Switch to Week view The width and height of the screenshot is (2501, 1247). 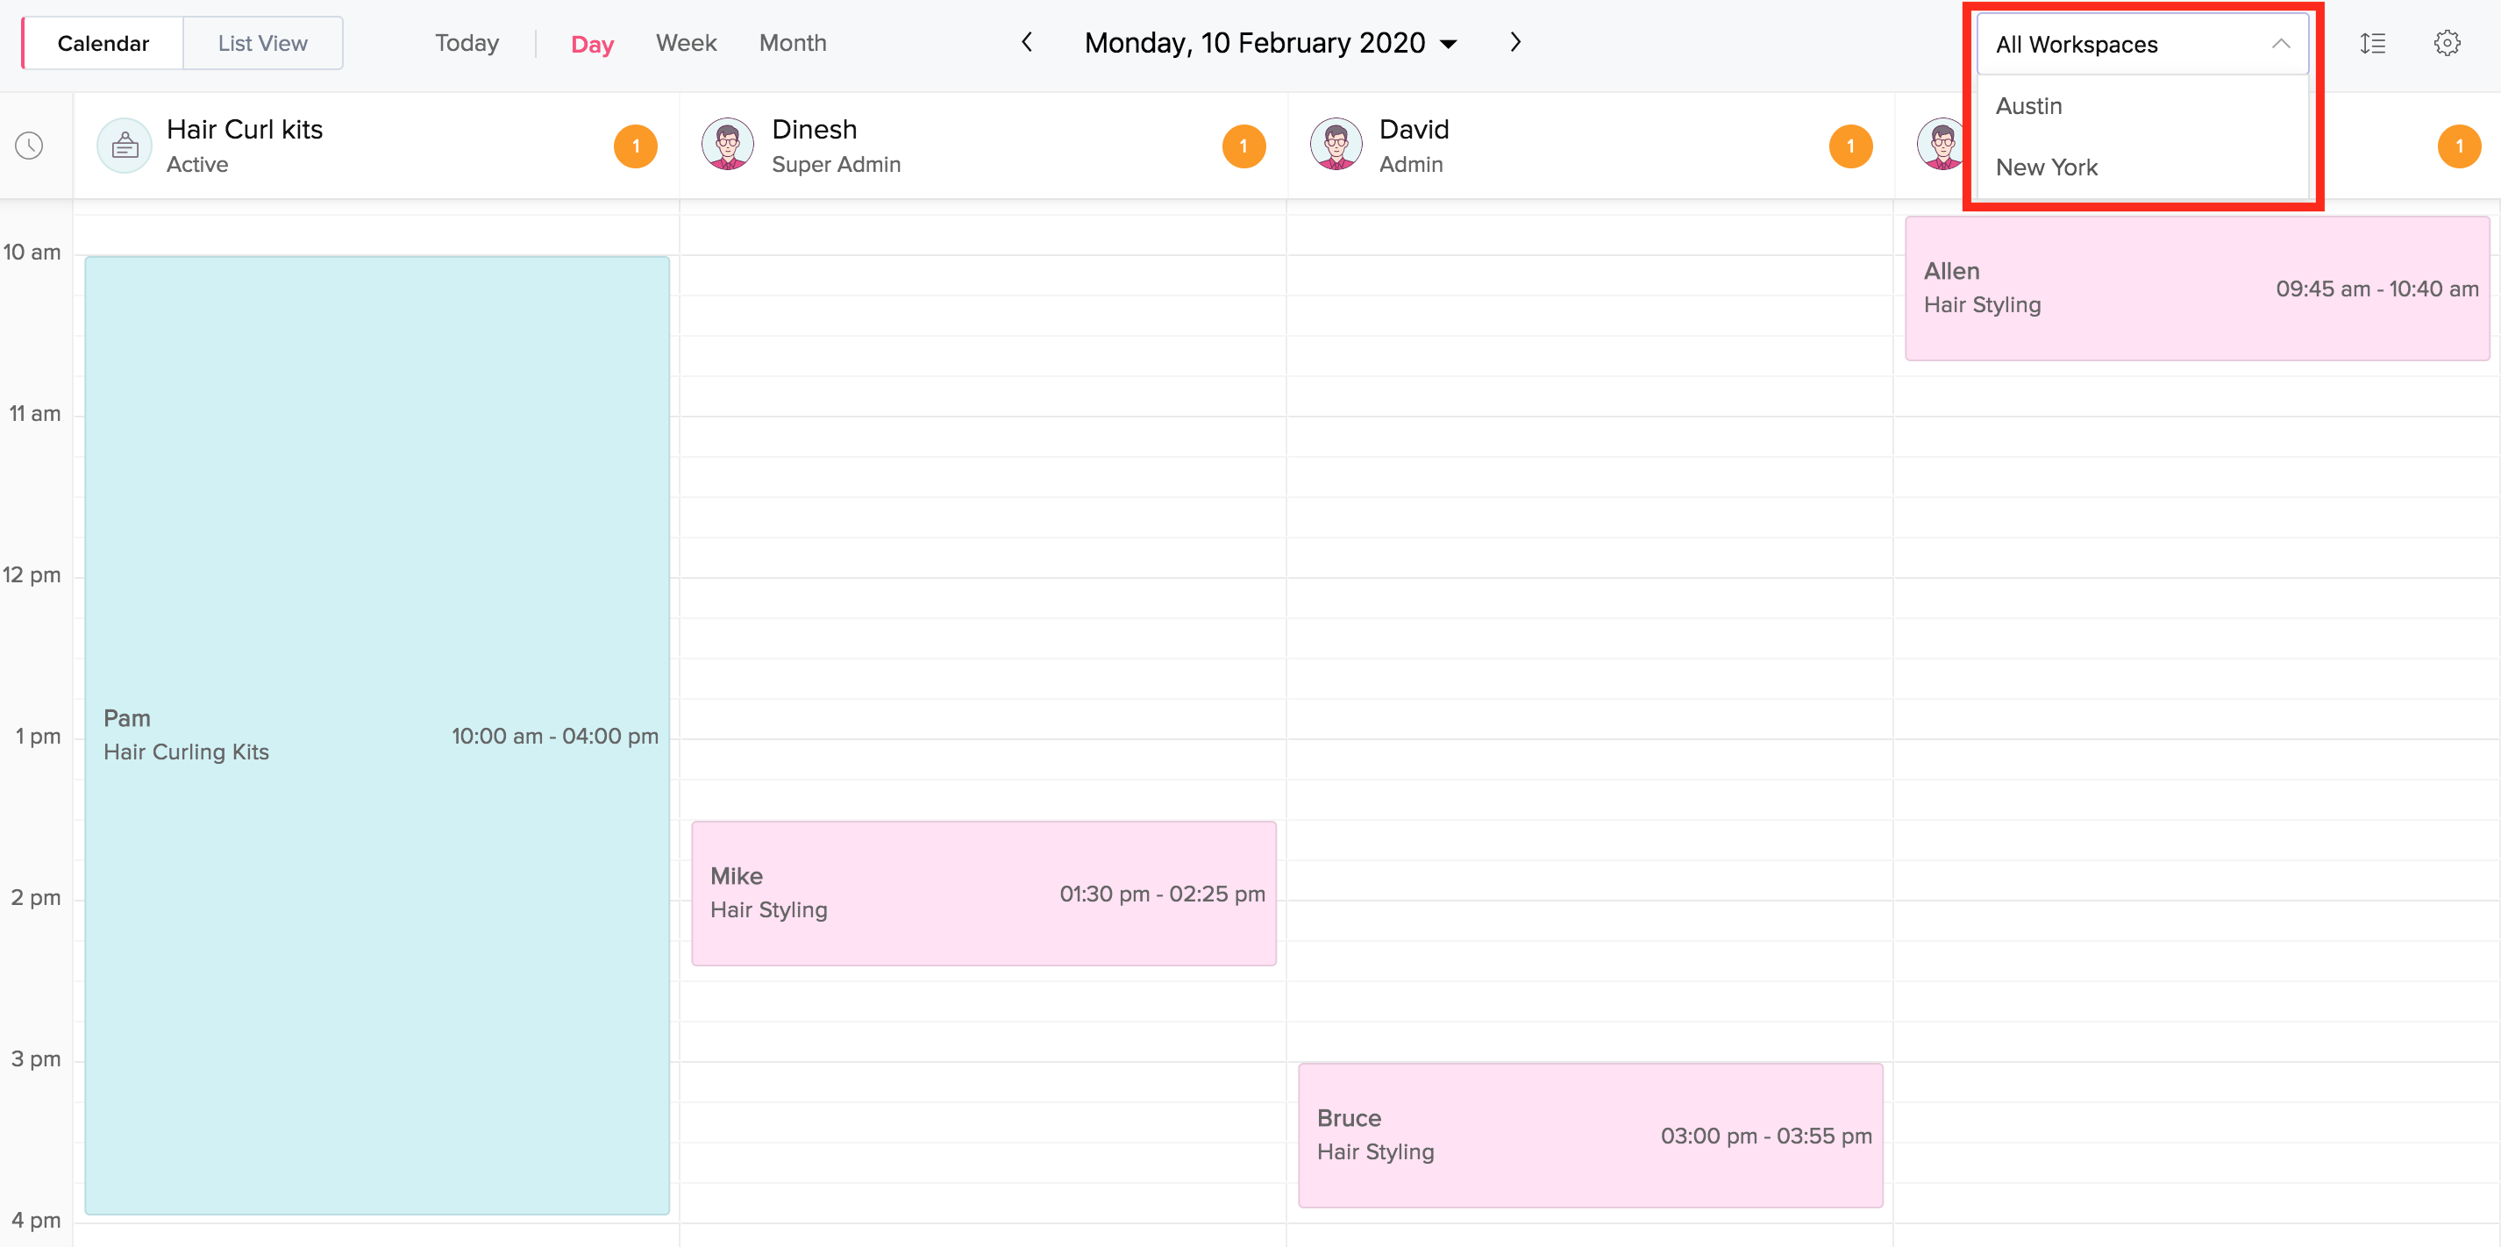[686, 43]
